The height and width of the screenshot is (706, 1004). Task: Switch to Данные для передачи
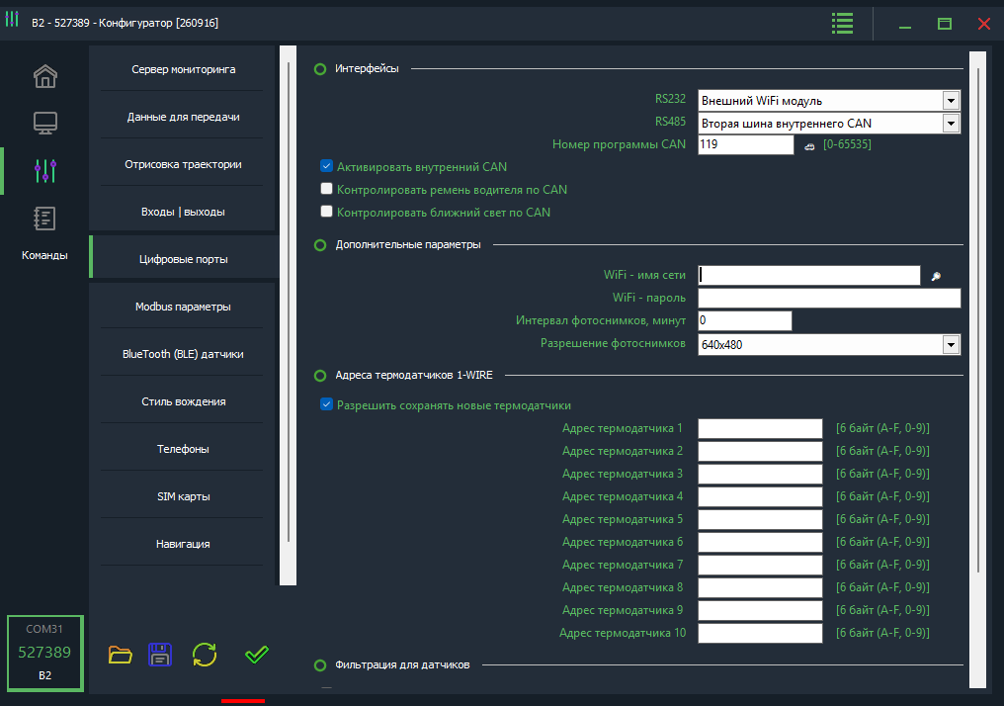[183, 117]
